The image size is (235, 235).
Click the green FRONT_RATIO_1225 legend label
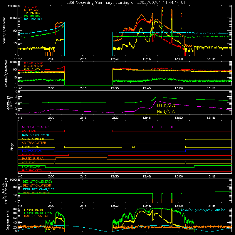click(38, 213)
